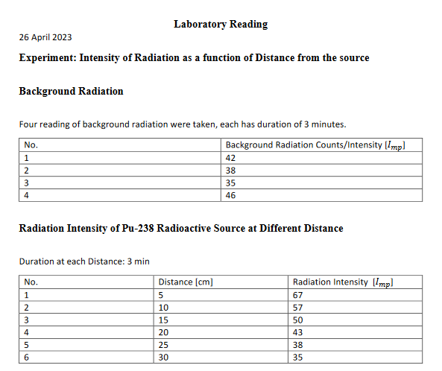Select background count value 38
The height and width of the screenshot is (371, 442).
(322, 171)
